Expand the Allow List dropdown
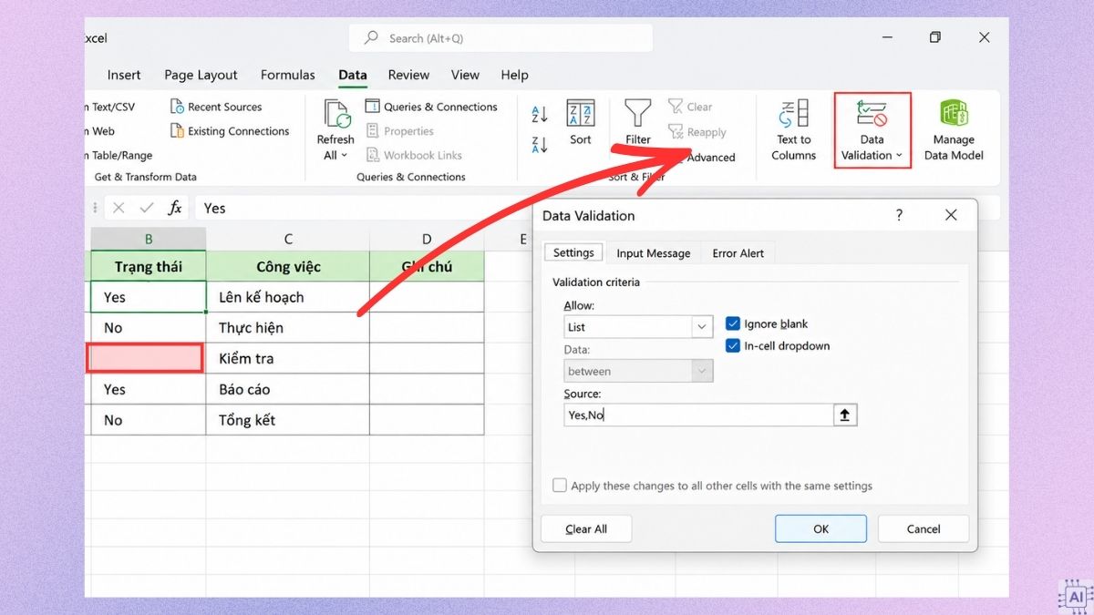1094x615 pixels. pyautogui.click(x=702, y=326)
